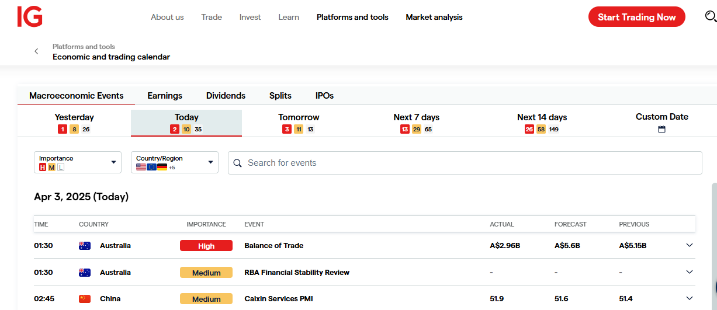Click the Medium badge for Caixin Services PMI
The width and height of the screenshot is (717, 310).
click(x=206, y=299)
